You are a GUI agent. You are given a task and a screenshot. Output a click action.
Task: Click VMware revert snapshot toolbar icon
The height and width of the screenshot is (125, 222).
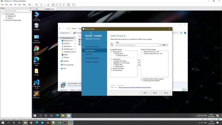pyautogui.click(x=45, y=5)
